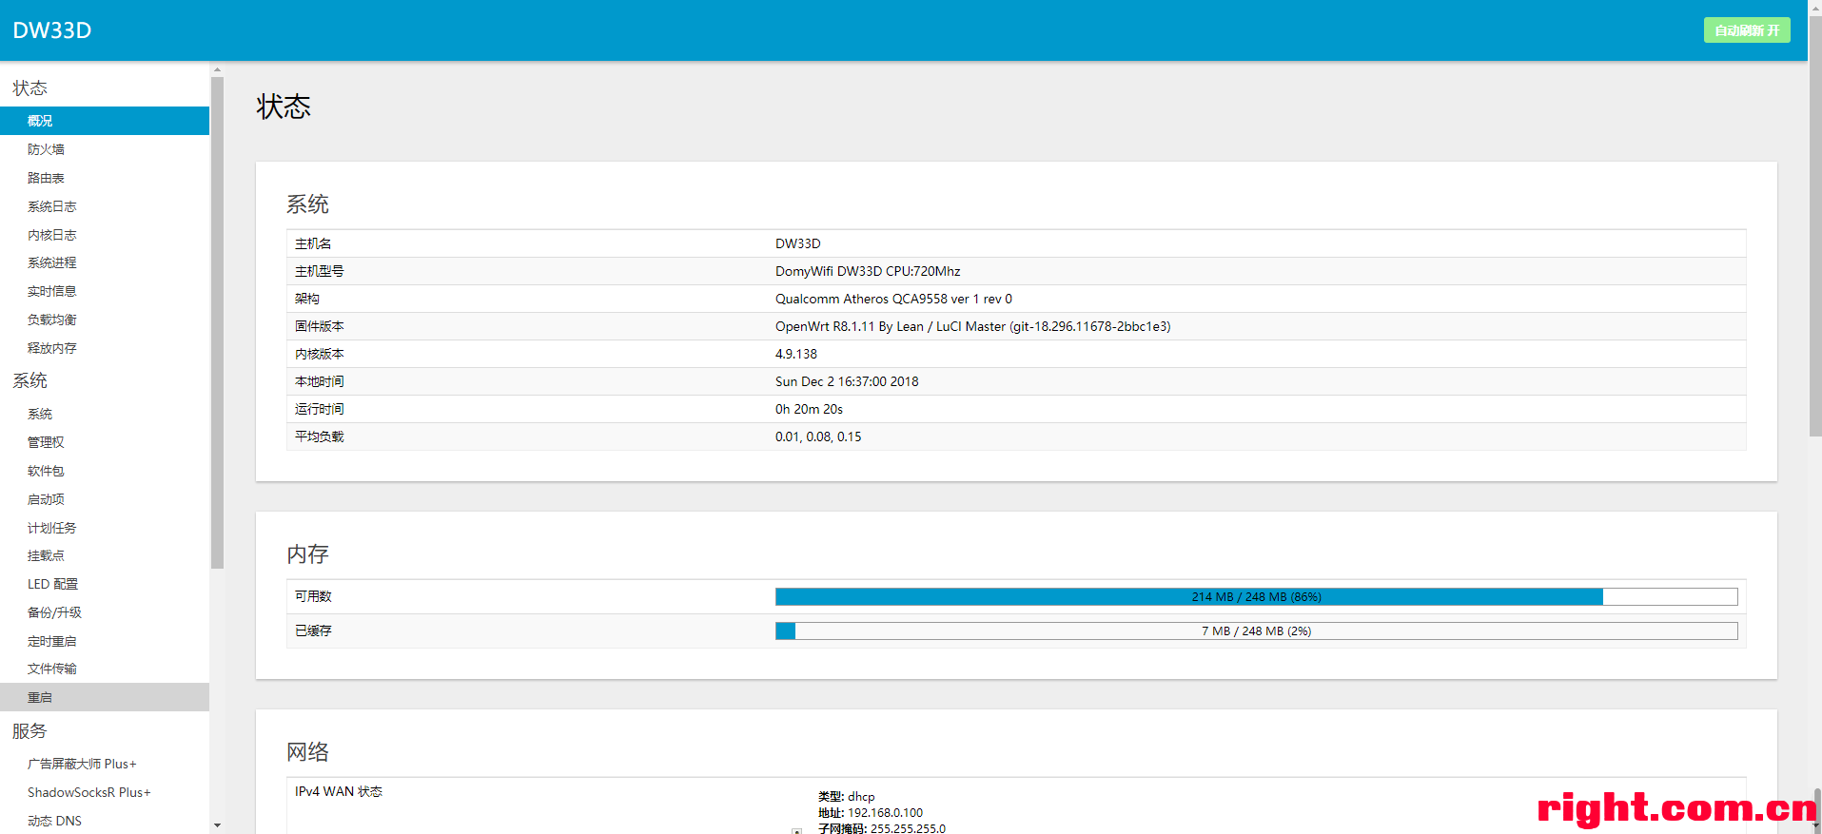Open the 防火墙 status page

[46, 149]
